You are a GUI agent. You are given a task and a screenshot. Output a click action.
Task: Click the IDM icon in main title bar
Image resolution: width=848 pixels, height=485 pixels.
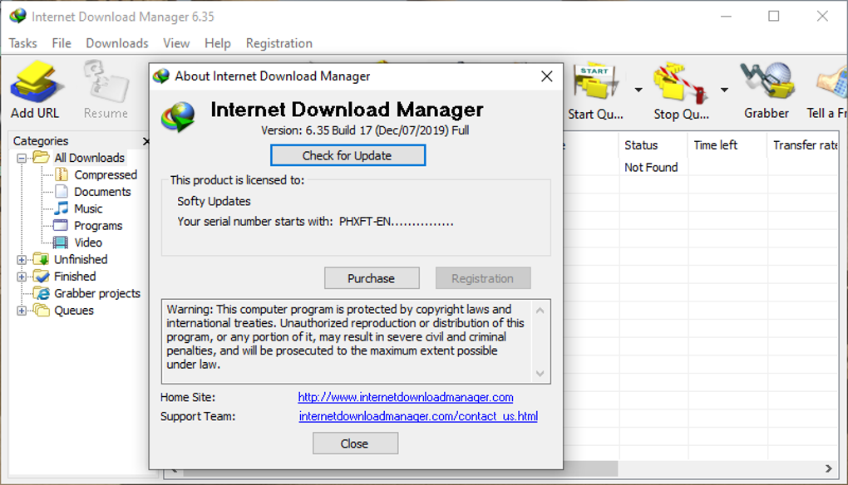pos(17,16)
